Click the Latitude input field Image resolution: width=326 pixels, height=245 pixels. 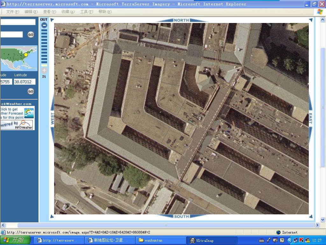click(x=25, y=82)
